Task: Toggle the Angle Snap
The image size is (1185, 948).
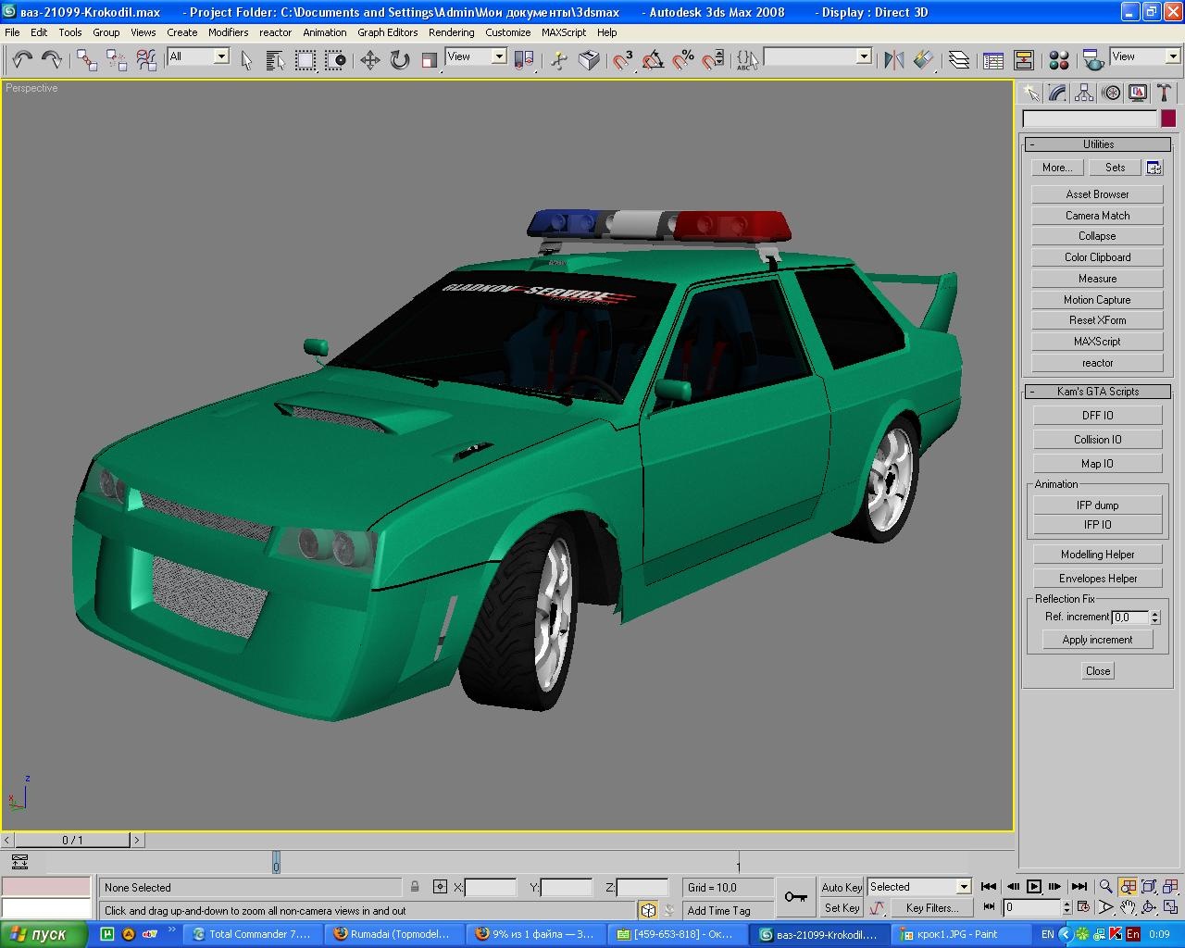Action: [x=653, y=60]
